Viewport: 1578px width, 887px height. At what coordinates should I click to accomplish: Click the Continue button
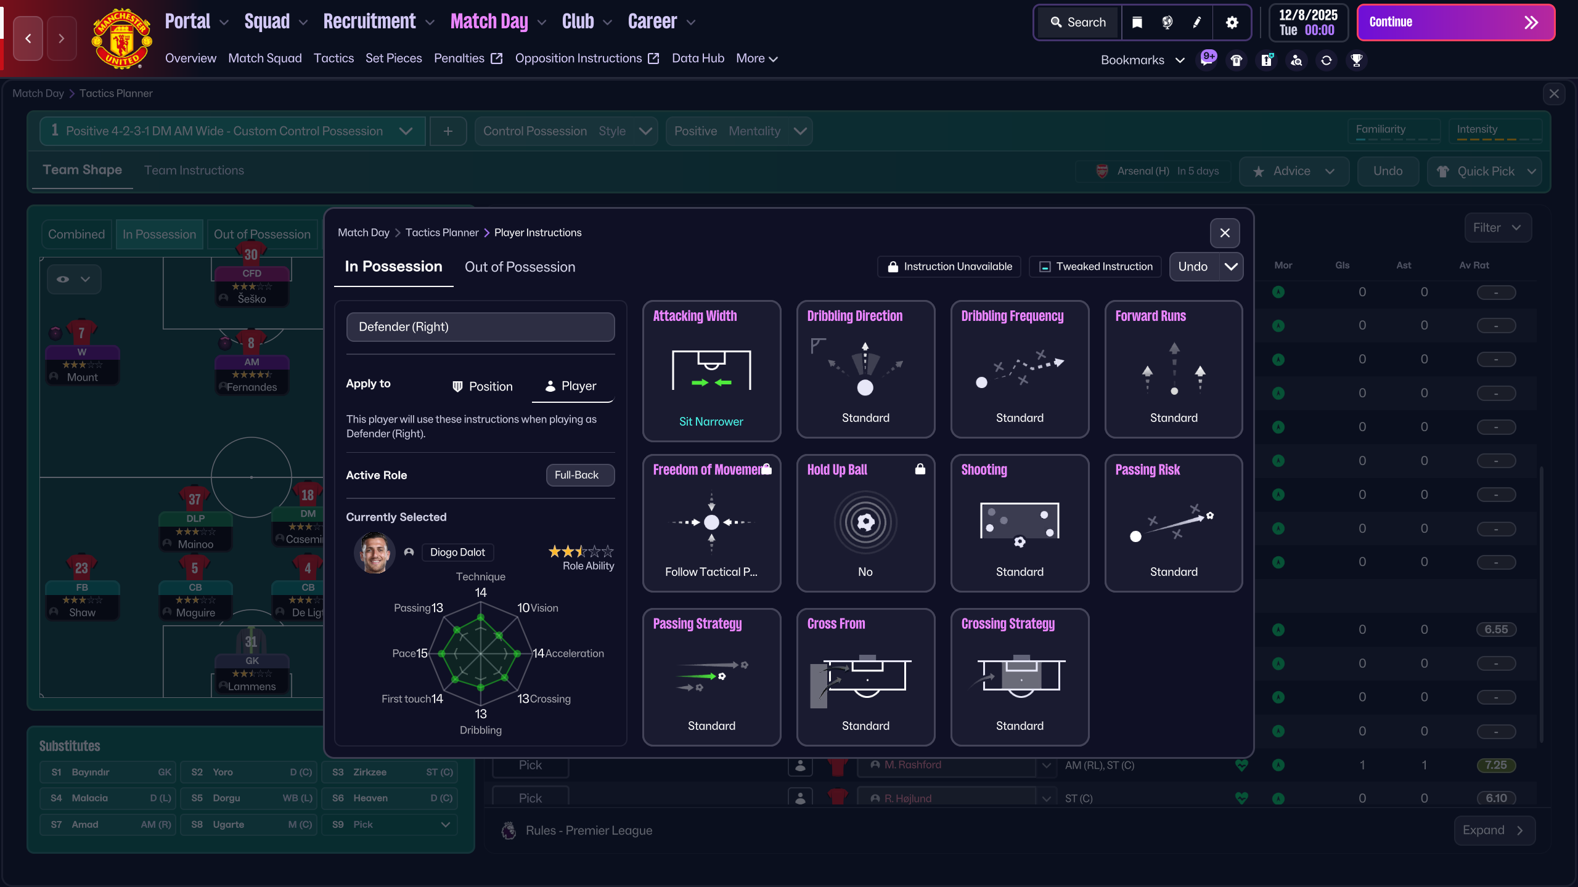coord(1456,23)
